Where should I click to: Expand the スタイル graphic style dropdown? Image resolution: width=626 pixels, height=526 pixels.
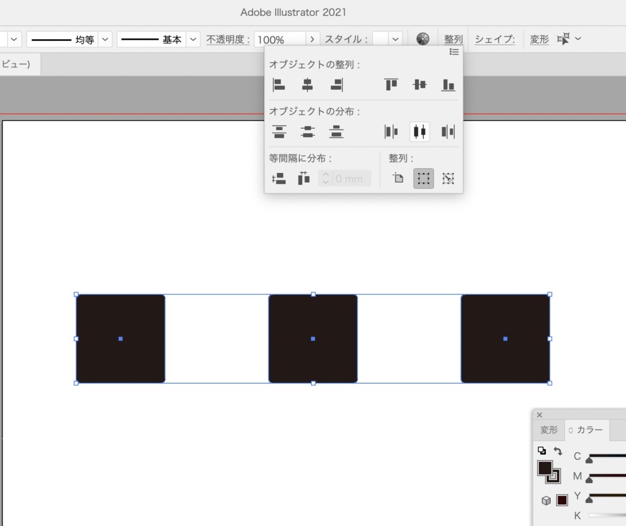point(396,39)
